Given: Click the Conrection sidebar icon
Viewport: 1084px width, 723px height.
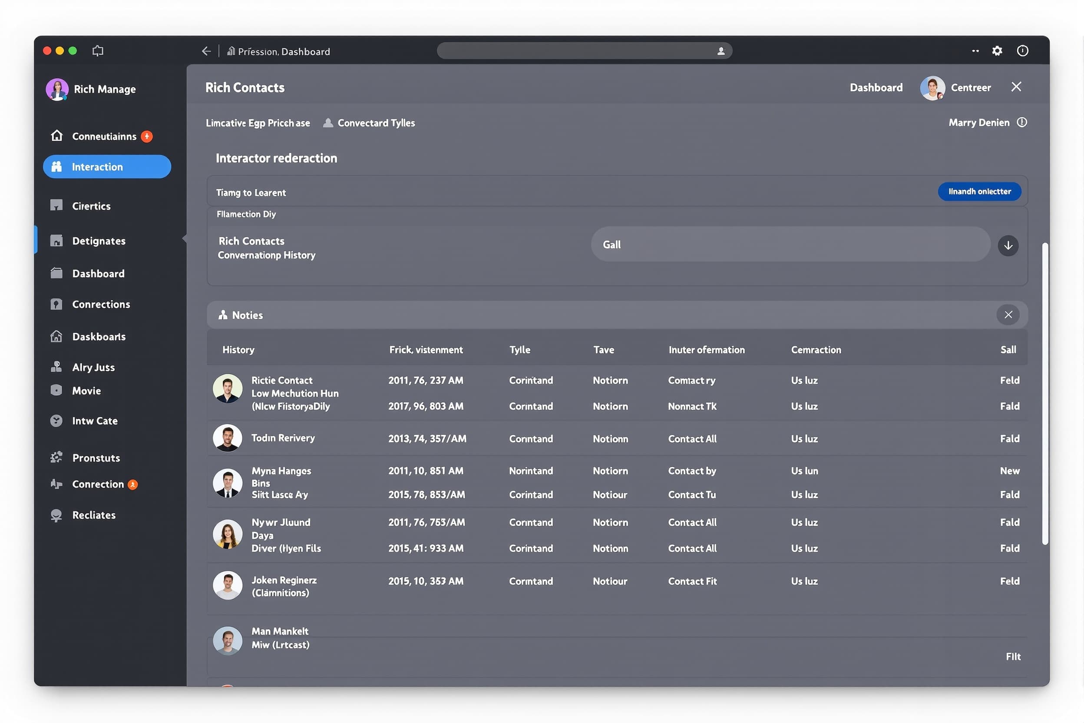Looking at the screenshot, I should tap(56, 484).
